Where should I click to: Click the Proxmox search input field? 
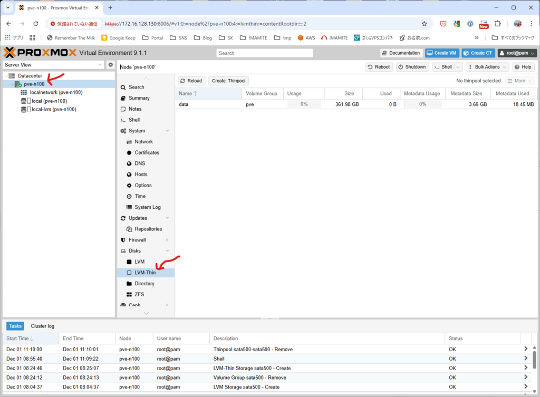(264, 53)
